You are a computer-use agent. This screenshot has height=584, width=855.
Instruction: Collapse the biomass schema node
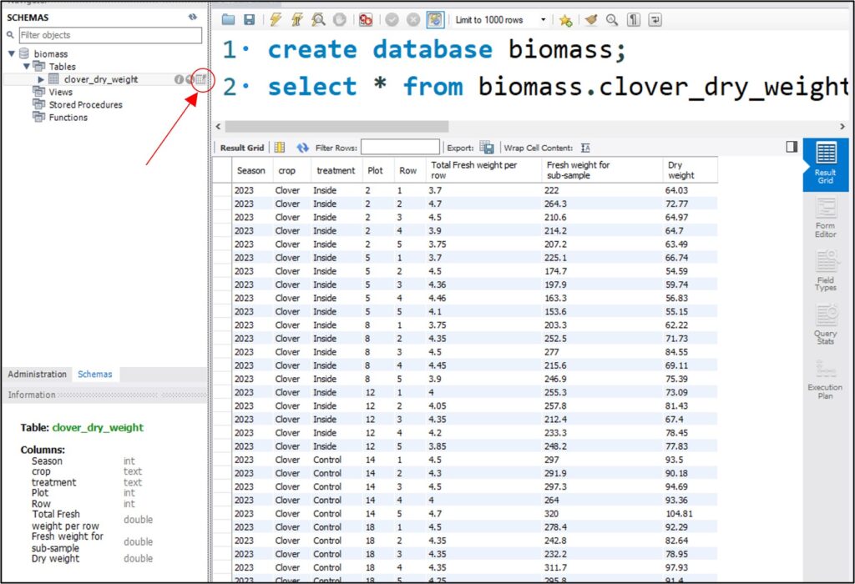tap(12, 53)
